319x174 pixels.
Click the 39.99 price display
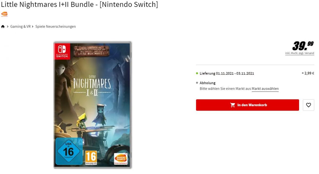pyautogui.click(x=303, y=46)
